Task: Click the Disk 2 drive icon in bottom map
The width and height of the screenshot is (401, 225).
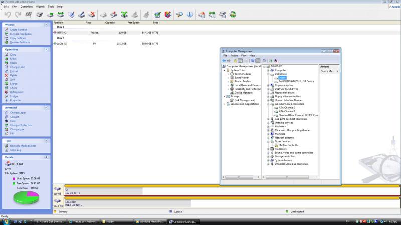Action: pos(57,201)
